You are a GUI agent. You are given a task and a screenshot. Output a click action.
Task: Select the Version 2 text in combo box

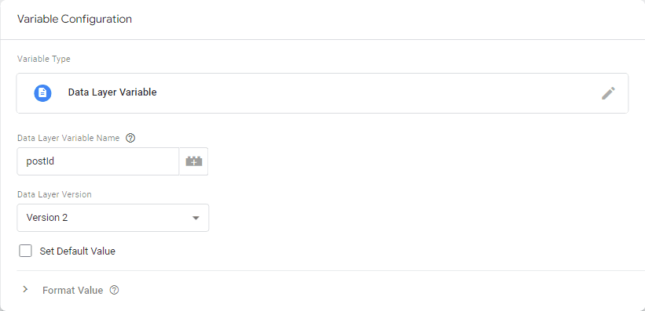pos(47,218)
